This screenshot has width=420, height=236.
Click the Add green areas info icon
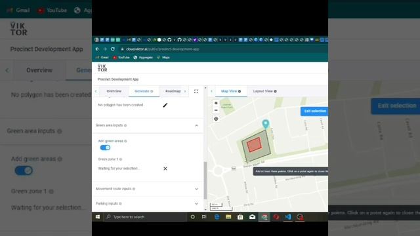click(x=125, y=141)
